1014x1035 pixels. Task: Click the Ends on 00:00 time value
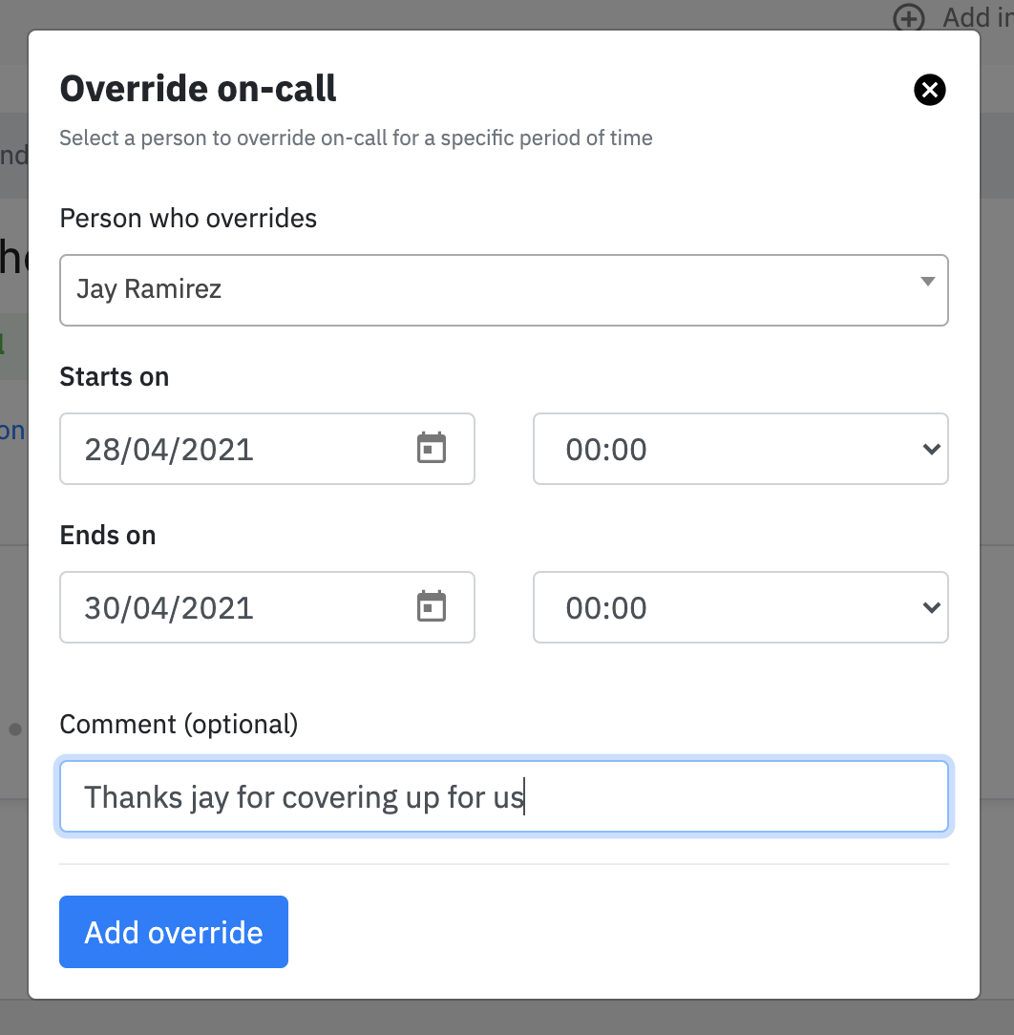point(606,608)
